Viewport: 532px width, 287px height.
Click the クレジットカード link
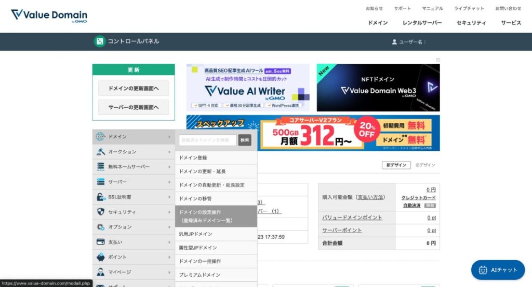[419, 198]
